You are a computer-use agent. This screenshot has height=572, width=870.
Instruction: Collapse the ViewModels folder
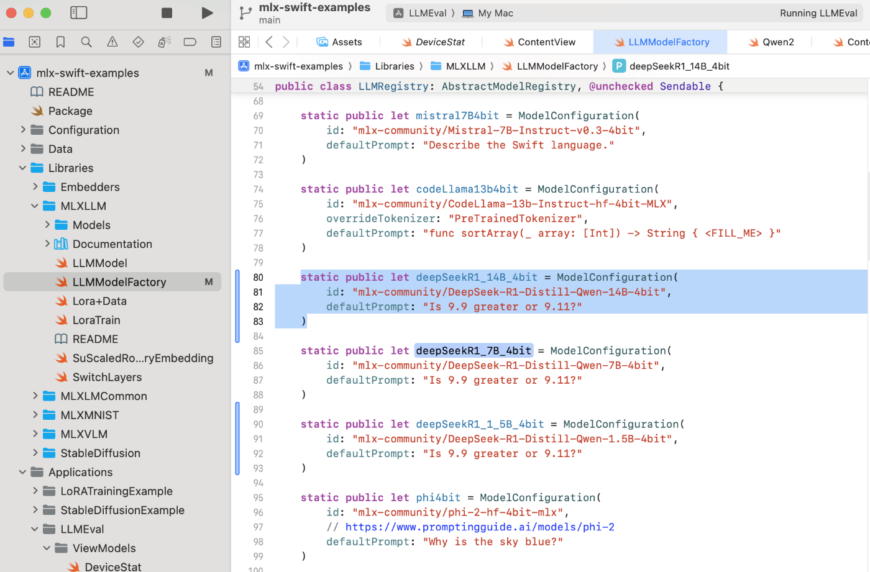pos(47,548)
